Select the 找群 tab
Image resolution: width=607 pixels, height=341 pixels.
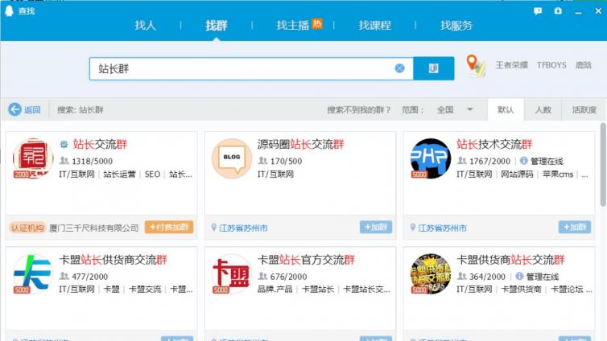pyautogui.click(x=216, y=26)
